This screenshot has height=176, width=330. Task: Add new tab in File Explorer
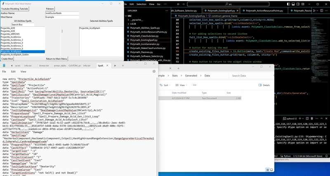178,68
